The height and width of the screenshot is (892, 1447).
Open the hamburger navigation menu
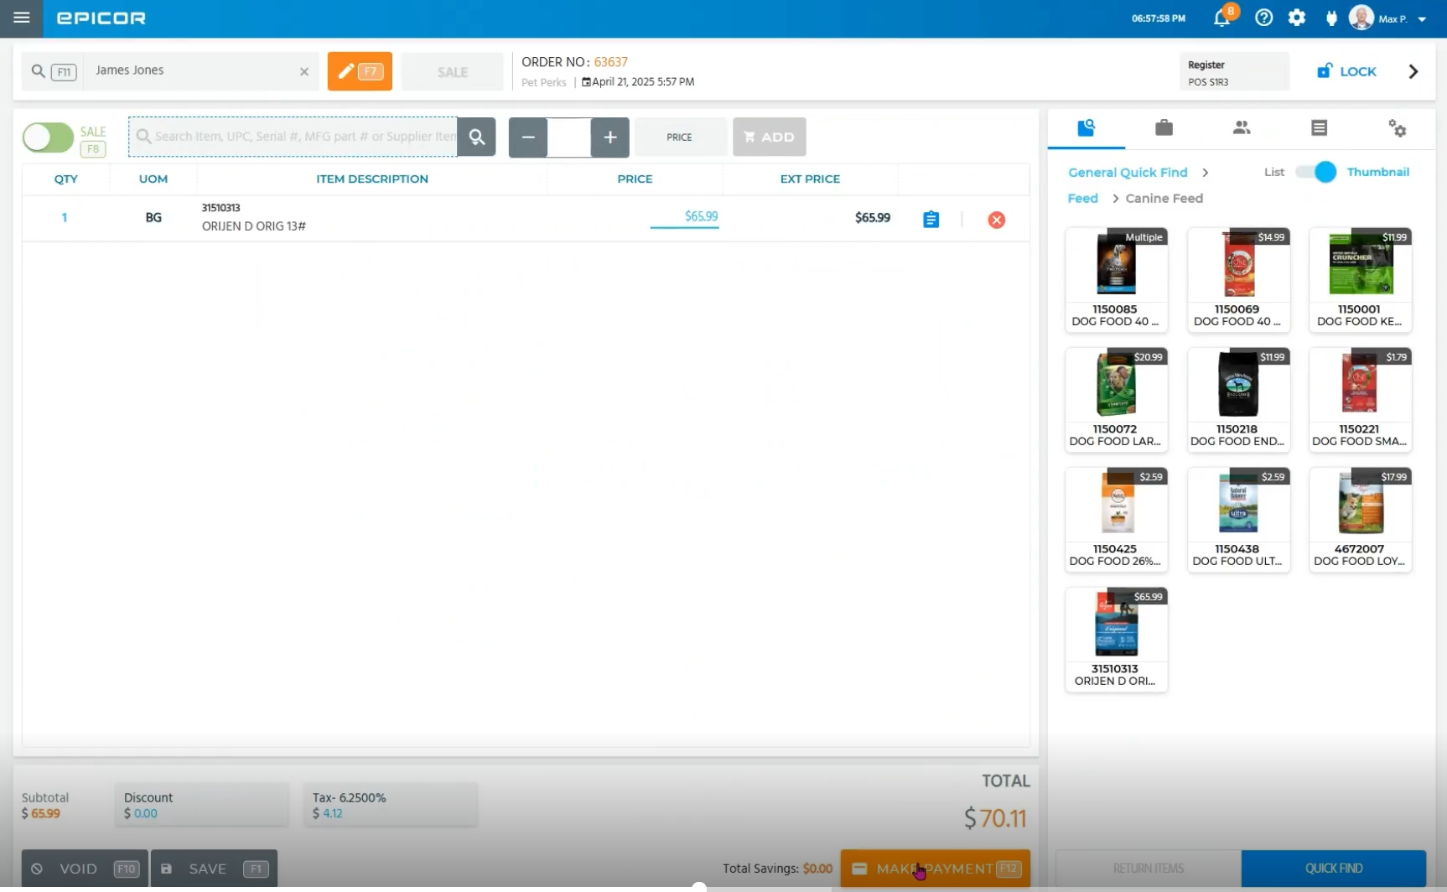pyautogui.click(x=22, y=18)
